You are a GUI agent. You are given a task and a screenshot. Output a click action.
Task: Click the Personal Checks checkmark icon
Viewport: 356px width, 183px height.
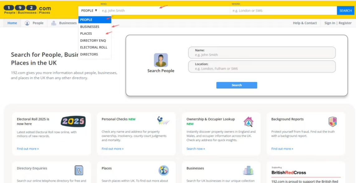pos(163,121)
